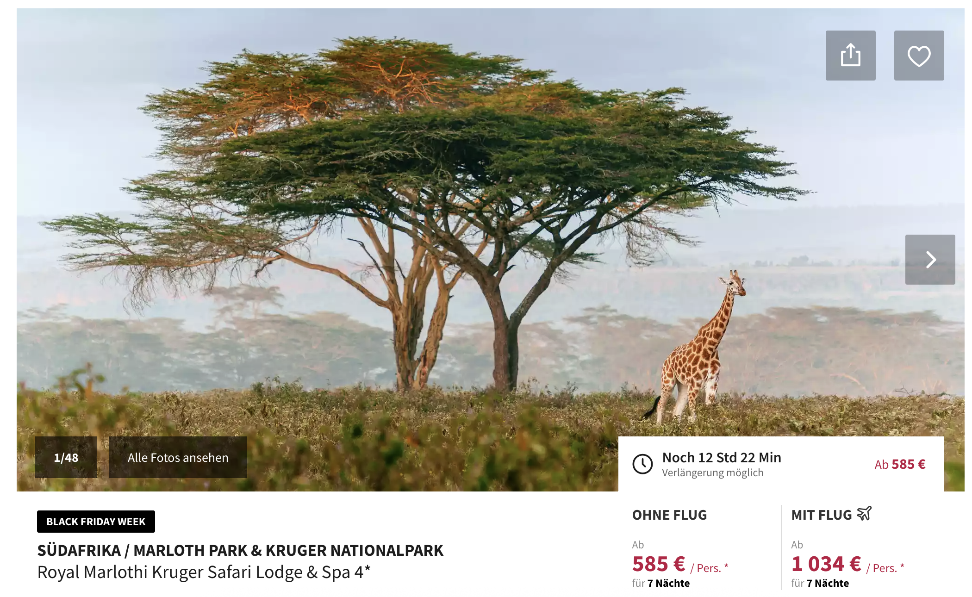This screenshot has height=597, width=972.
Task: Select the BLACK FRIDAY WEEK badge
Action: point(96,522)
